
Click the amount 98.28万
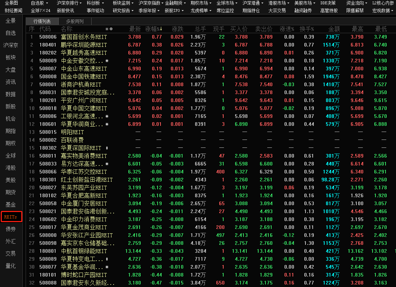click(330, 180)
